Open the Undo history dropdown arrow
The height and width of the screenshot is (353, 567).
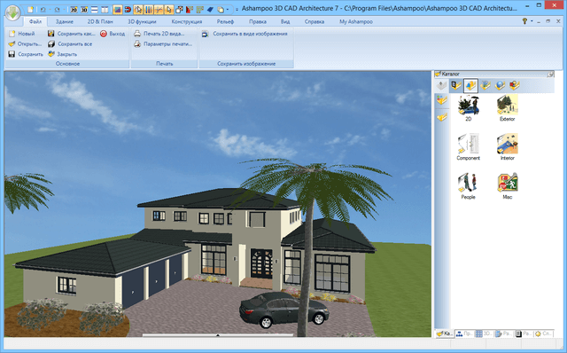click(x=50, y=10)
